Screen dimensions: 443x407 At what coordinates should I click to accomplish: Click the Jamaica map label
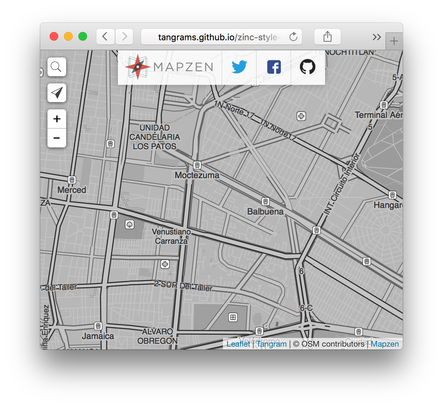point(98,336)
